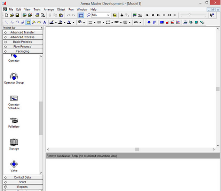Toggle the split screen view button
Screen dimensions: 221x191
[x=81, y=15]
